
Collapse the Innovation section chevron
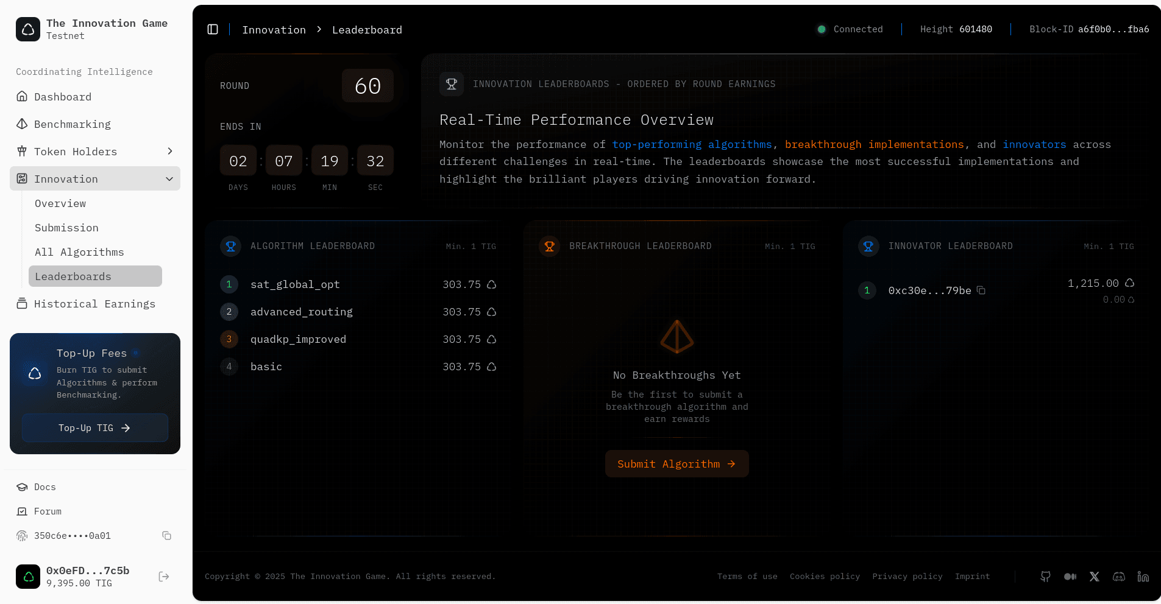[x=169, y=178]
